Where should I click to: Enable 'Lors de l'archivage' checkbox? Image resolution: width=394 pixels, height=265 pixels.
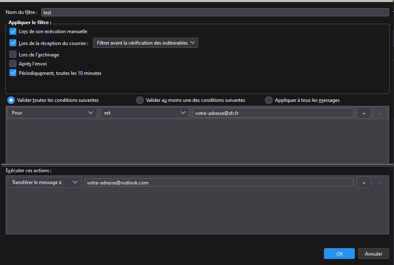13,54
